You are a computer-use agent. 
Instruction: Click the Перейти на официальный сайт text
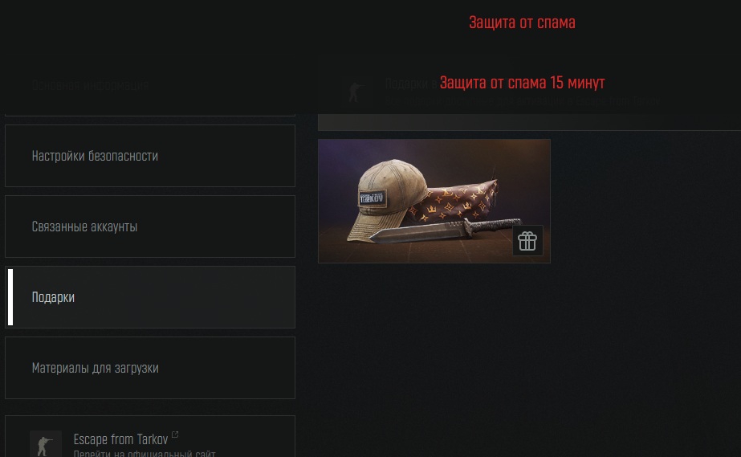tap(145, 453)
